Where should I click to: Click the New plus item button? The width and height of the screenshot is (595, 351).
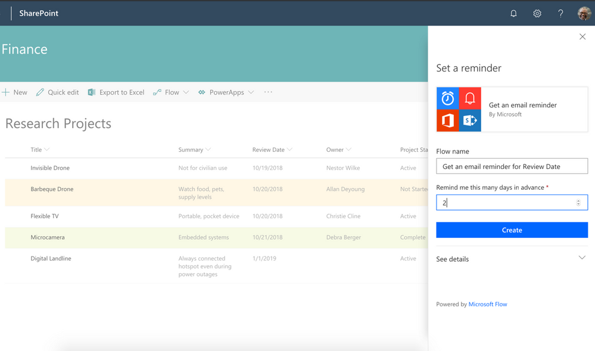click(14, 92)
